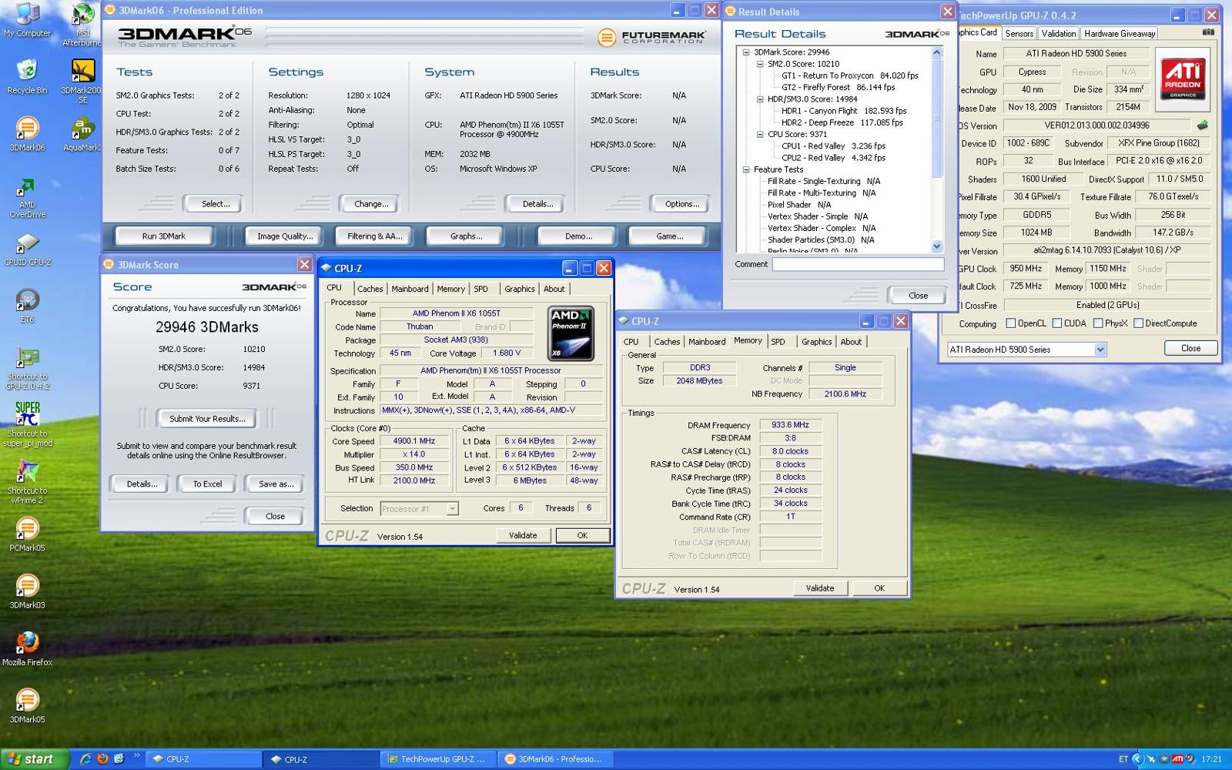
Task: Click the AMD Phenom II logo in CPU-Z
Action: [571, 333]
